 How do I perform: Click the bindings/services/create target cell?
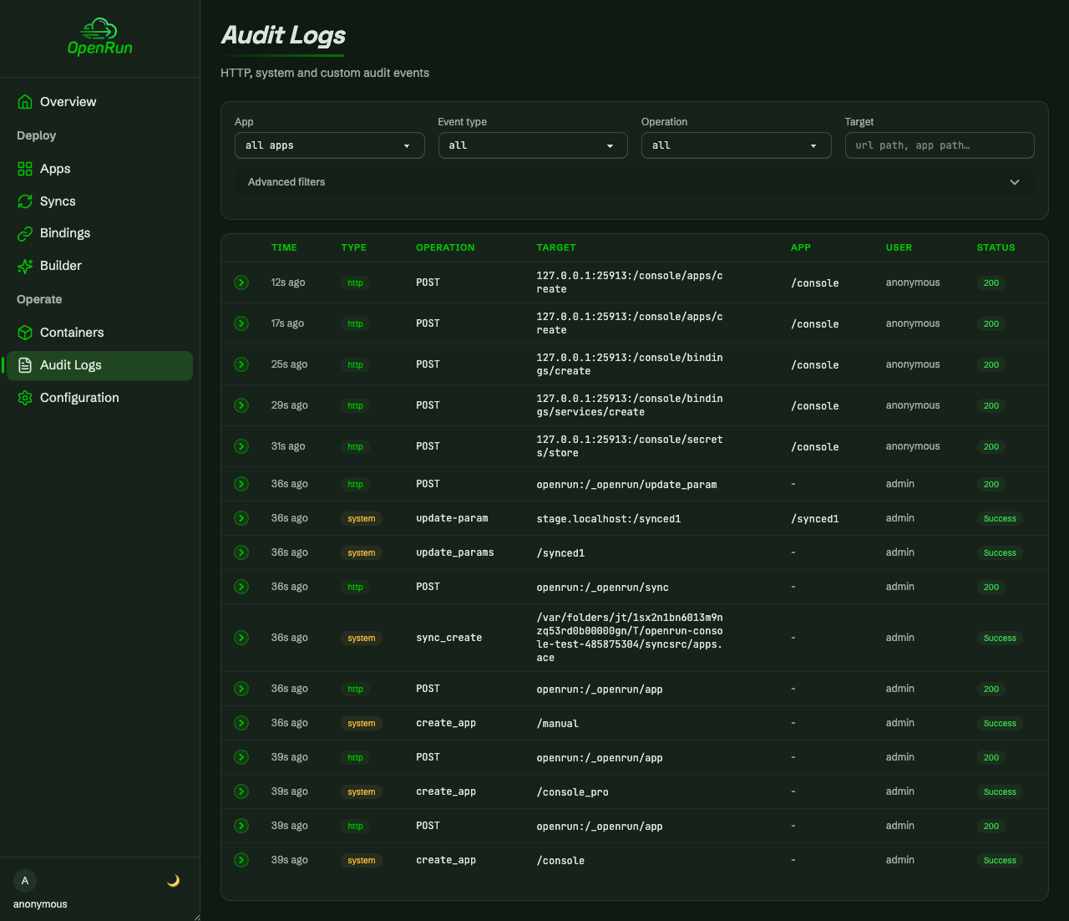(x=630, y=405)
